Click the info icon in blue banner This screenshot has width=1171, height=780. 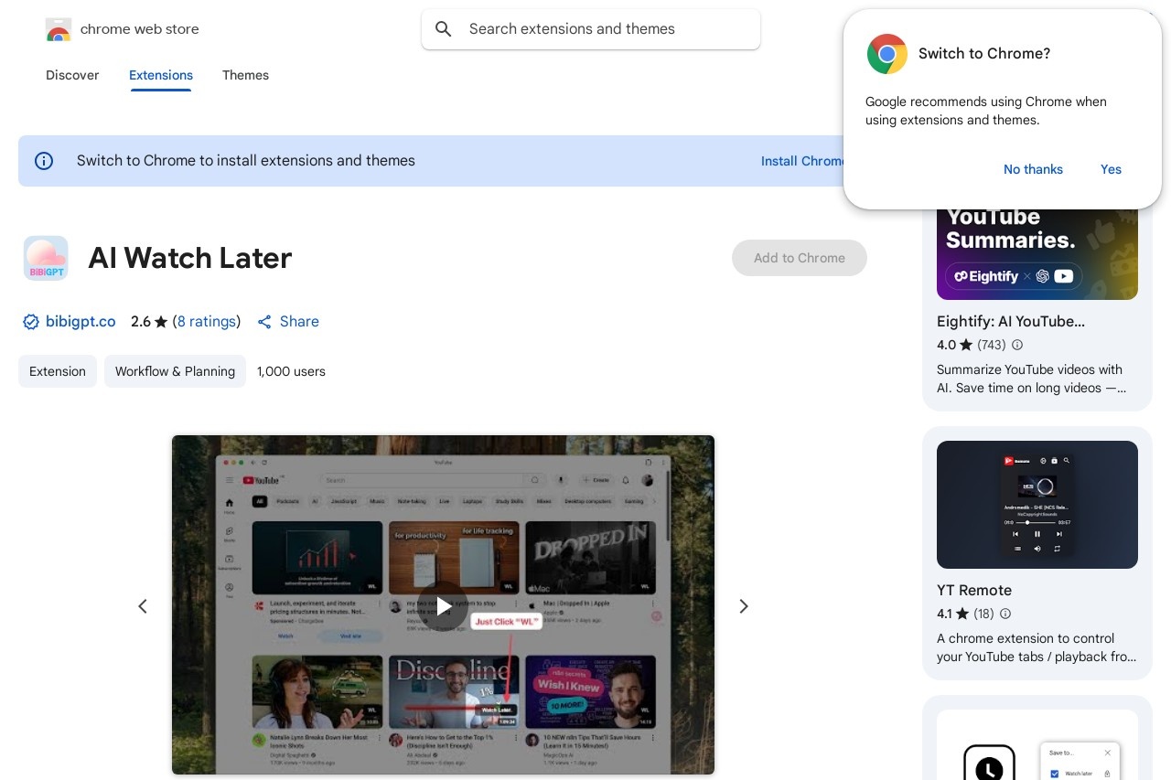click(x=44, y=161)
